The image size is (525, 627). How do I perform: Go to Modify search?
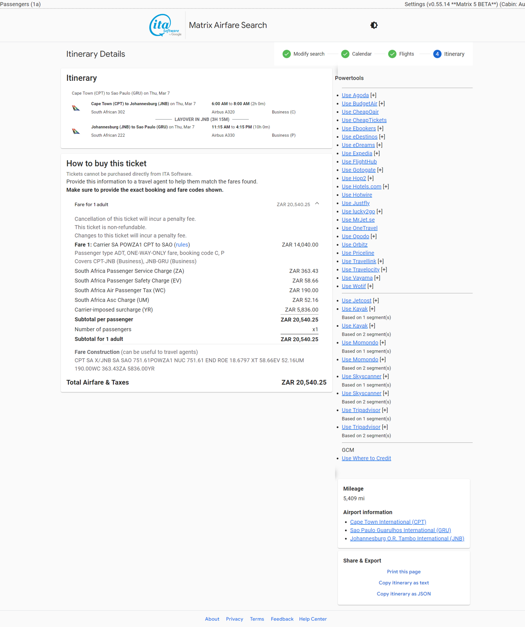tap(309, 54)
